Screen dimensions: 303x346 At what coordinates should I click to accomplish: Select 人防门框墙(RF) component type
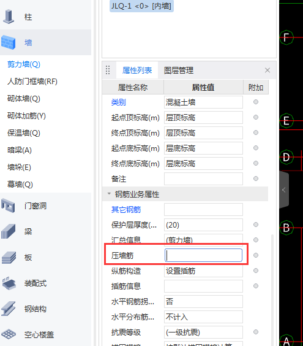pos(32,82)
